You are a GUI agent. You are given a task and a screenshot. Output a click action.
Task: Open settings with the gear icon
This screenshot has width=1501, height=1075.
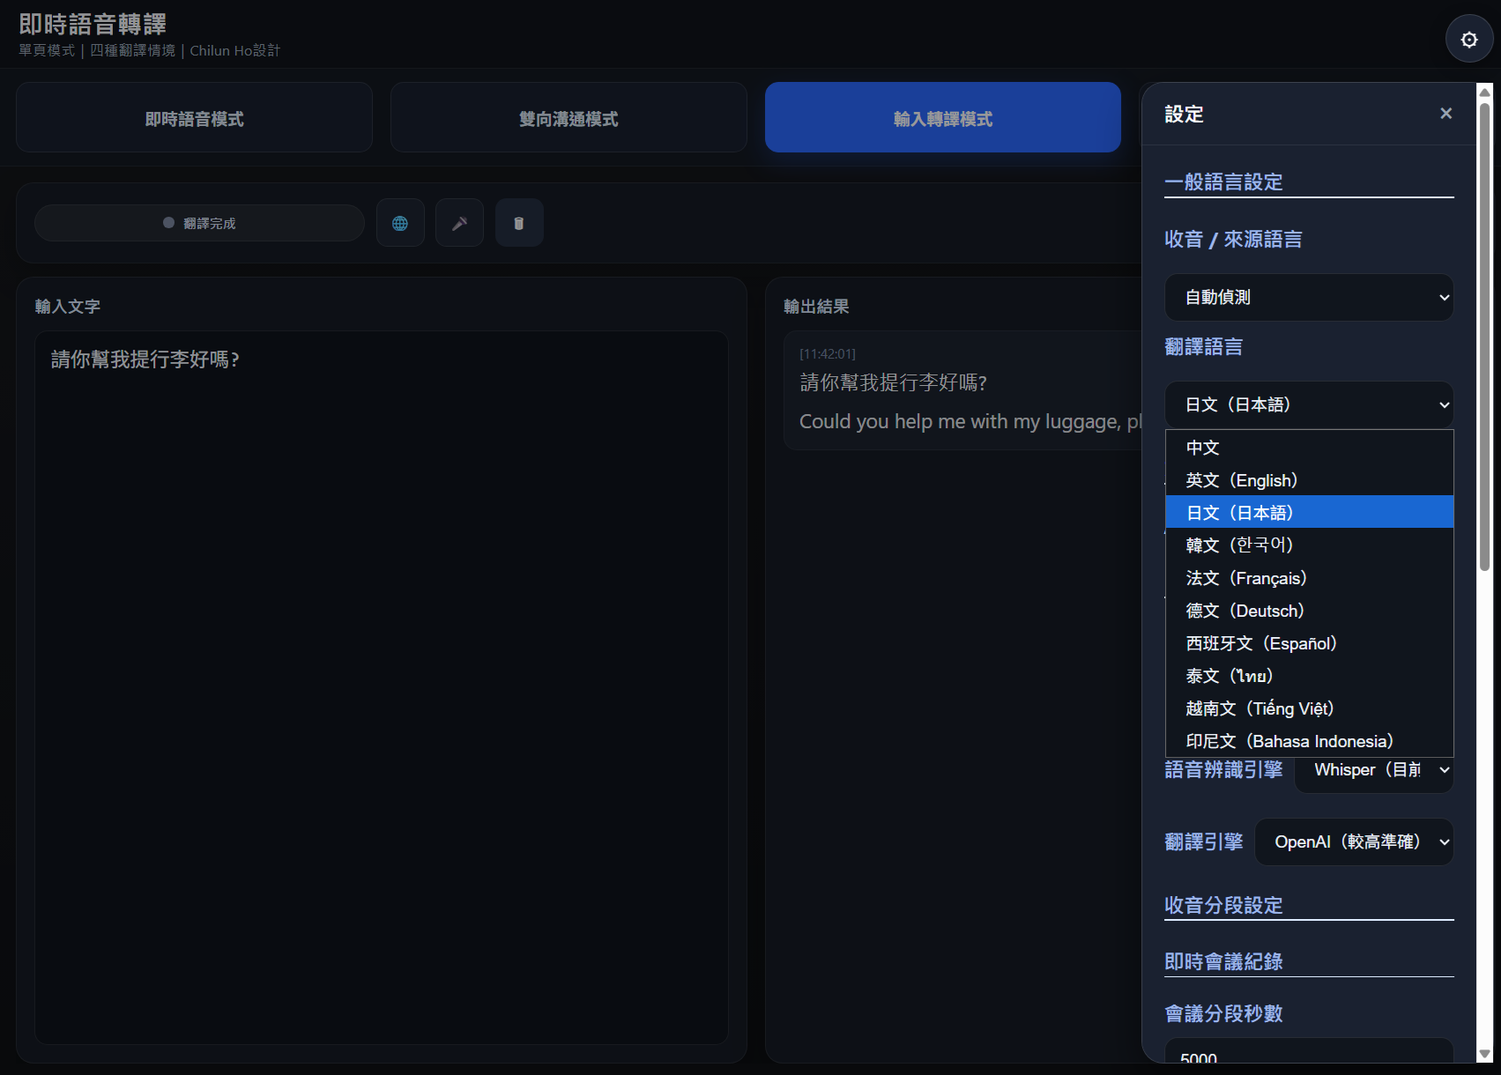click(x=1469, y=40)
